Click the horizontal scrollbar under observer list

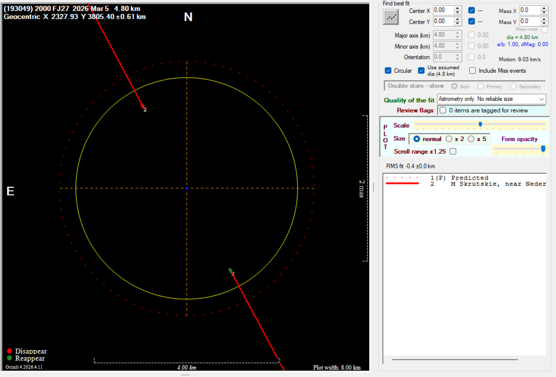point(455,359)
